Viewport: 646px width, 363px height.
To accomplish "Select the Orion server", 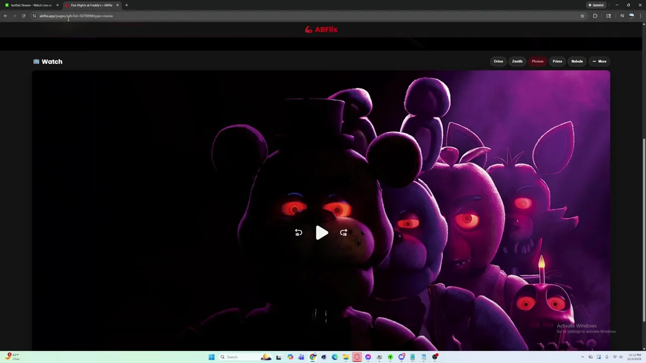I will (498, 62).
